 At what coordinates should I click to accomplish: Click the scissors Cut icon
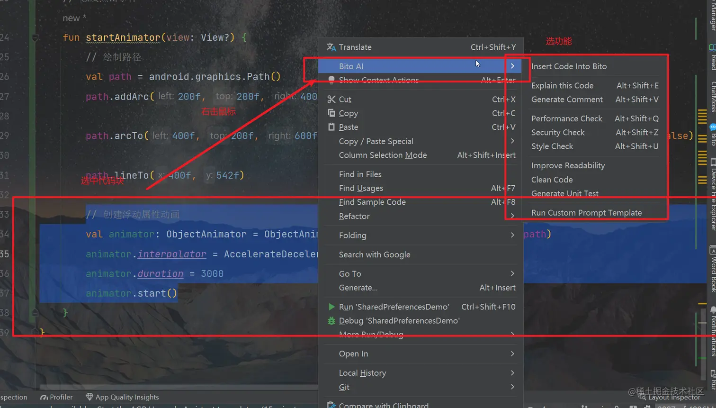coord(331,99)
